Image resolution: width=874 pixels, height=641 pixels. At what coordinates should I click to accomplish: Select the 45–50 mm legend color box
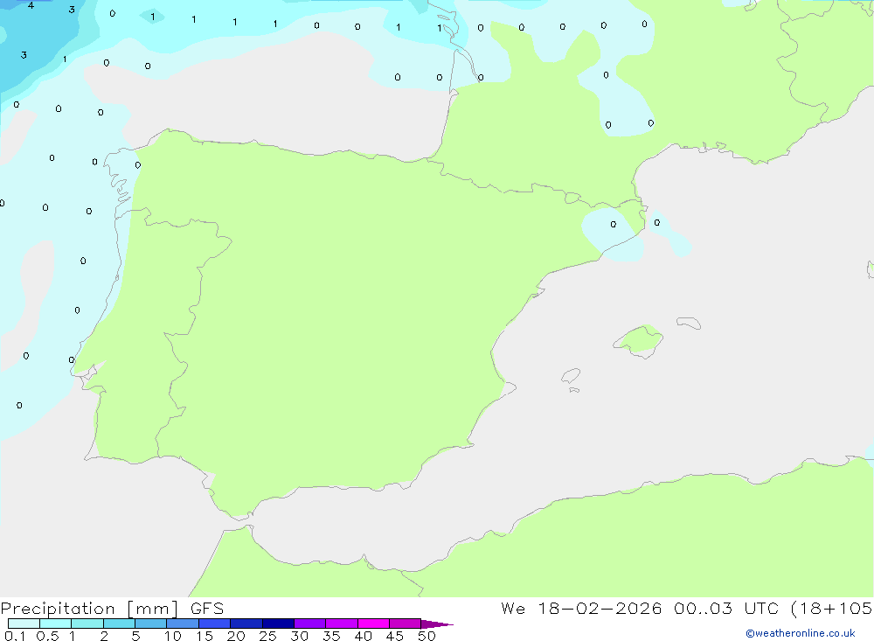pyautogui.click(x=406, y=624)
